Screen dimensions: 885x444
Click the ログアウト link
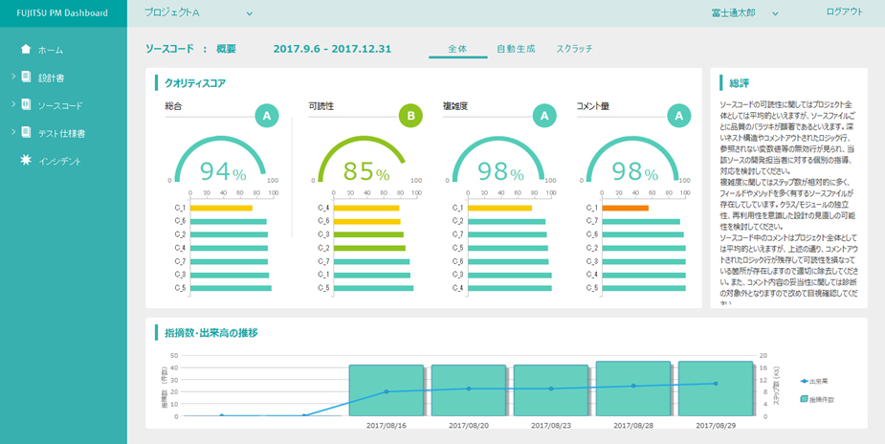[844, 12]
